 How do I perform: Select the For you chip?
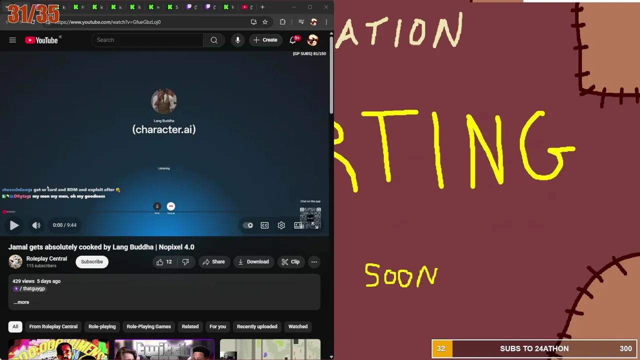tap(217, 327)
